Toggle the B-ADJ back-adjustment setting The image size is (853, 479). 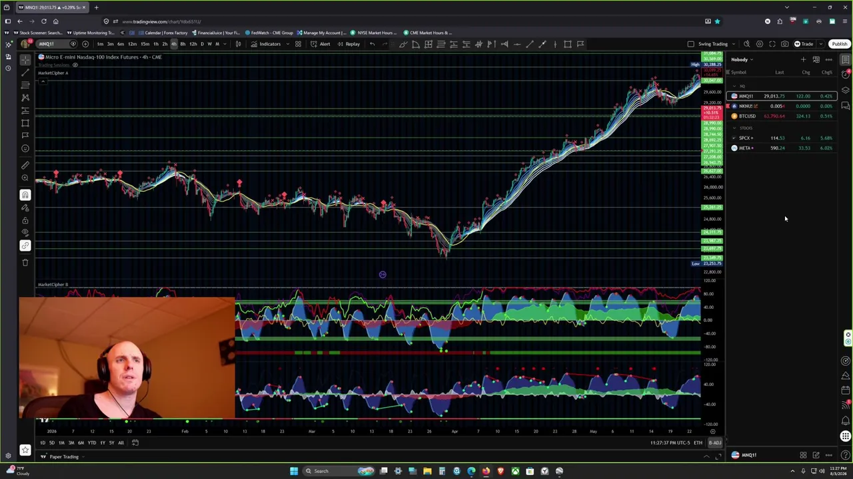click(714, 442)
